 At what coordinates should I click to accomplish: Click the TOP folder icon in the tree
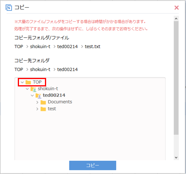click(x=28, y=82)
